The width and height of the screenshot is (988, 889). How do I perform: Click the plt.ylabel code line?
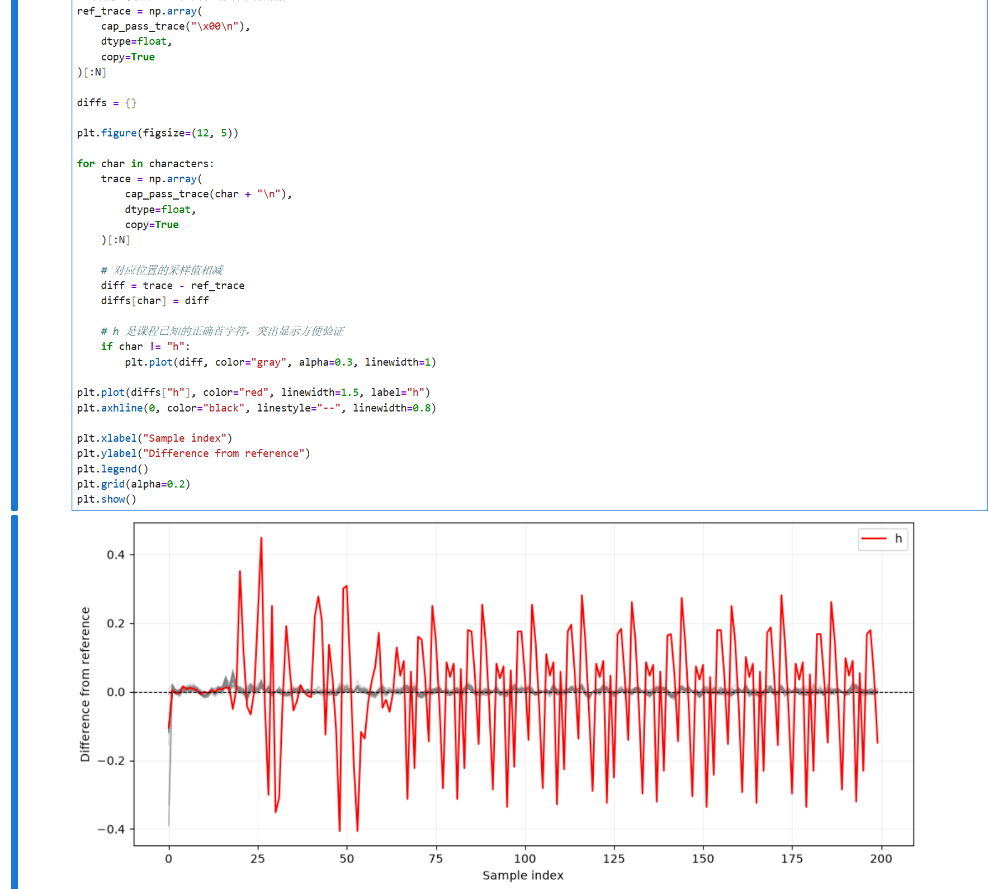(x=193, y=453)
